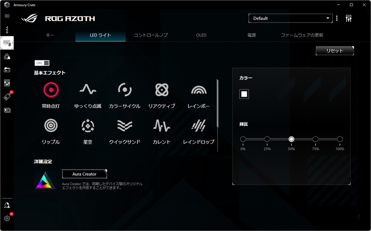Expand the Default profile dropdown
The height and width of the screenshot is (231, 371).
290,18
